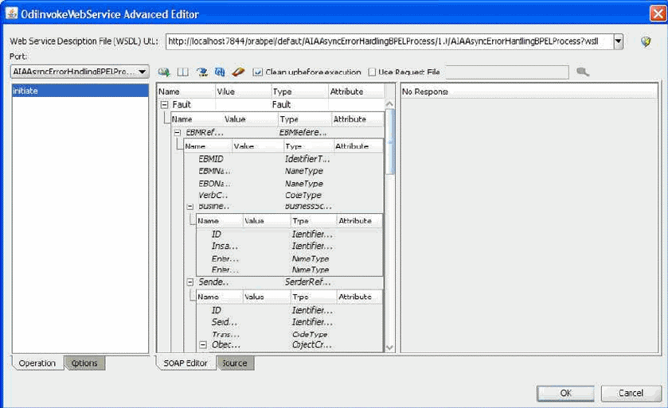The image size is (668, 408).
Task: Click the panel layout toggle icon
Action: 183,72
